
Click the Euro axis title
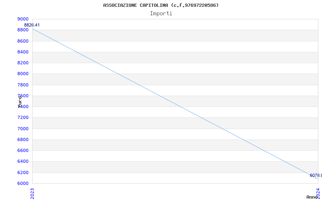click(x=20, y=102)
